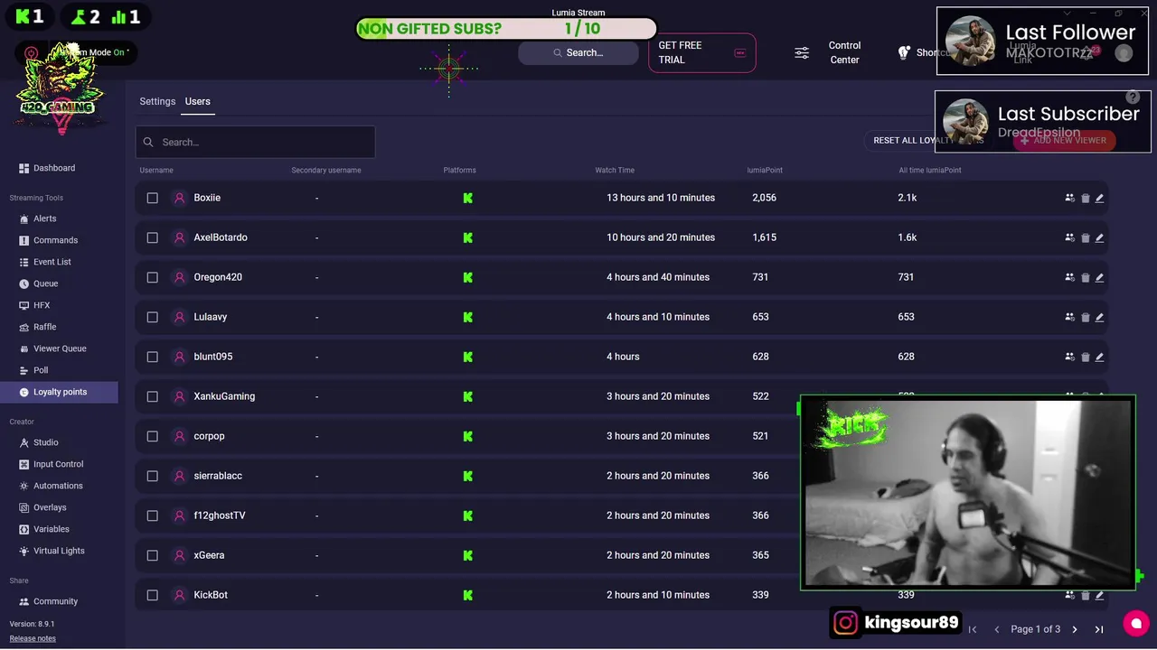Click the trash icon for blunt095
This screenshot has width=1157, height=650.
(1085, 357)
